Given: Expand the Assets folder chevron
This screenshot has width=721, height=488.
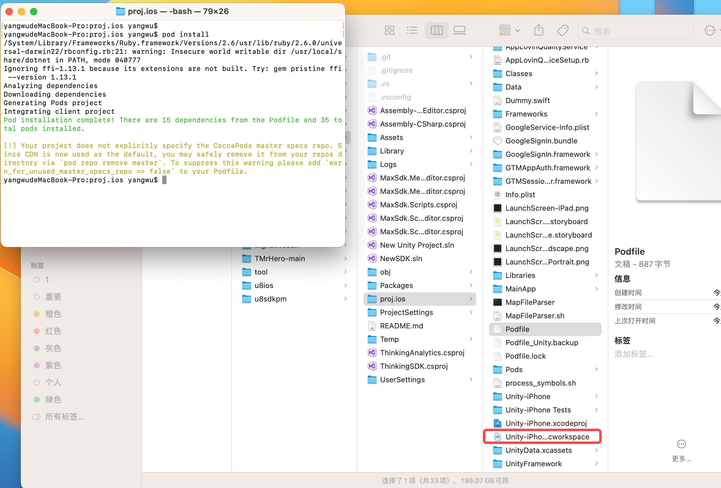Looking at the screenshot, I should [x=471, y=137].
